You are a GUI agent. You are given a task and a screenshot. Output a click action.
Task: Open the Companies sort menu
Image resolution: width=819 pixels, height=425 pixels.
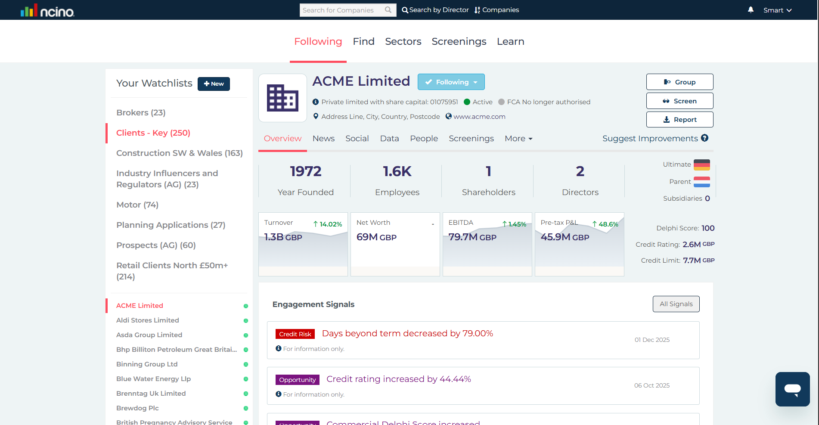(x=496, y=10)
